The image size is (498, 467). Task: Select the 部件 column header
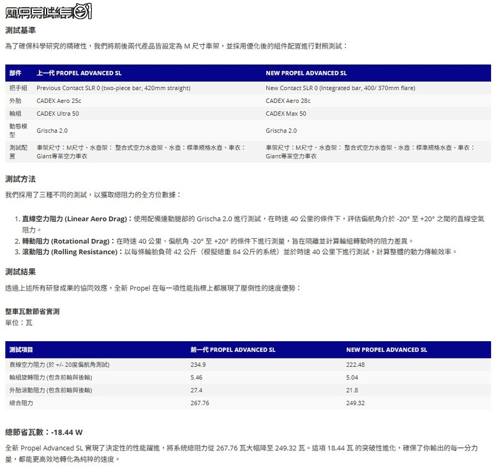[x=15, y=73]
